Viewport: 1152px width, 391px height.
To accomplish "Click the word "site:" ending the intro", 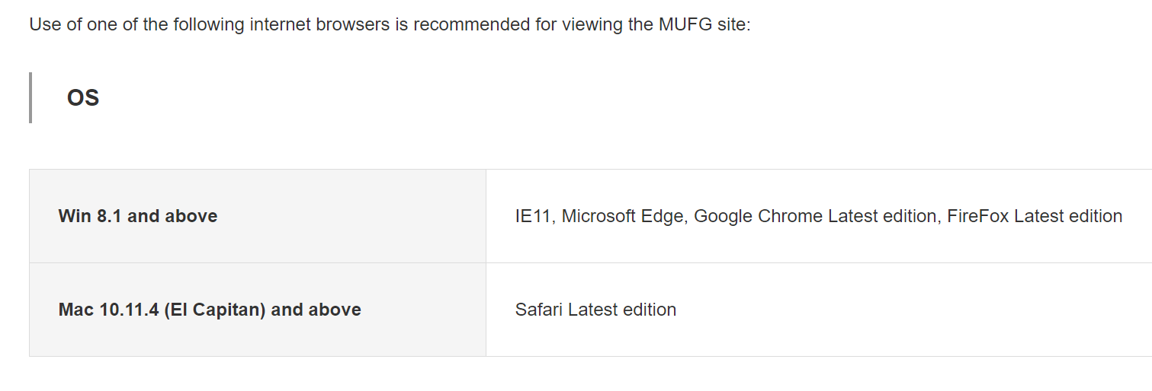I will coord(732,24).
